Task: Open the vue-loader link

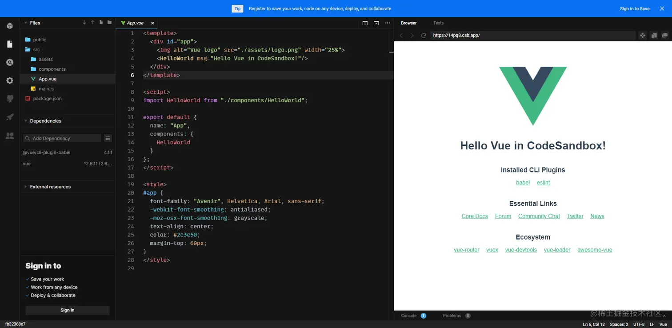Action: (x=557, y=250)
